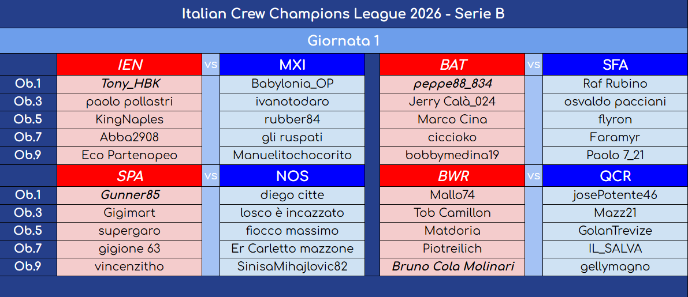Click the Italian Crew Champions League title

tap(344, 14)
